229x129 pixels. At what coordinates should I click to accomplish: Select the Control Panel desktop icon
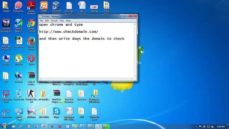pyautogui.click(x=19, y=114)
